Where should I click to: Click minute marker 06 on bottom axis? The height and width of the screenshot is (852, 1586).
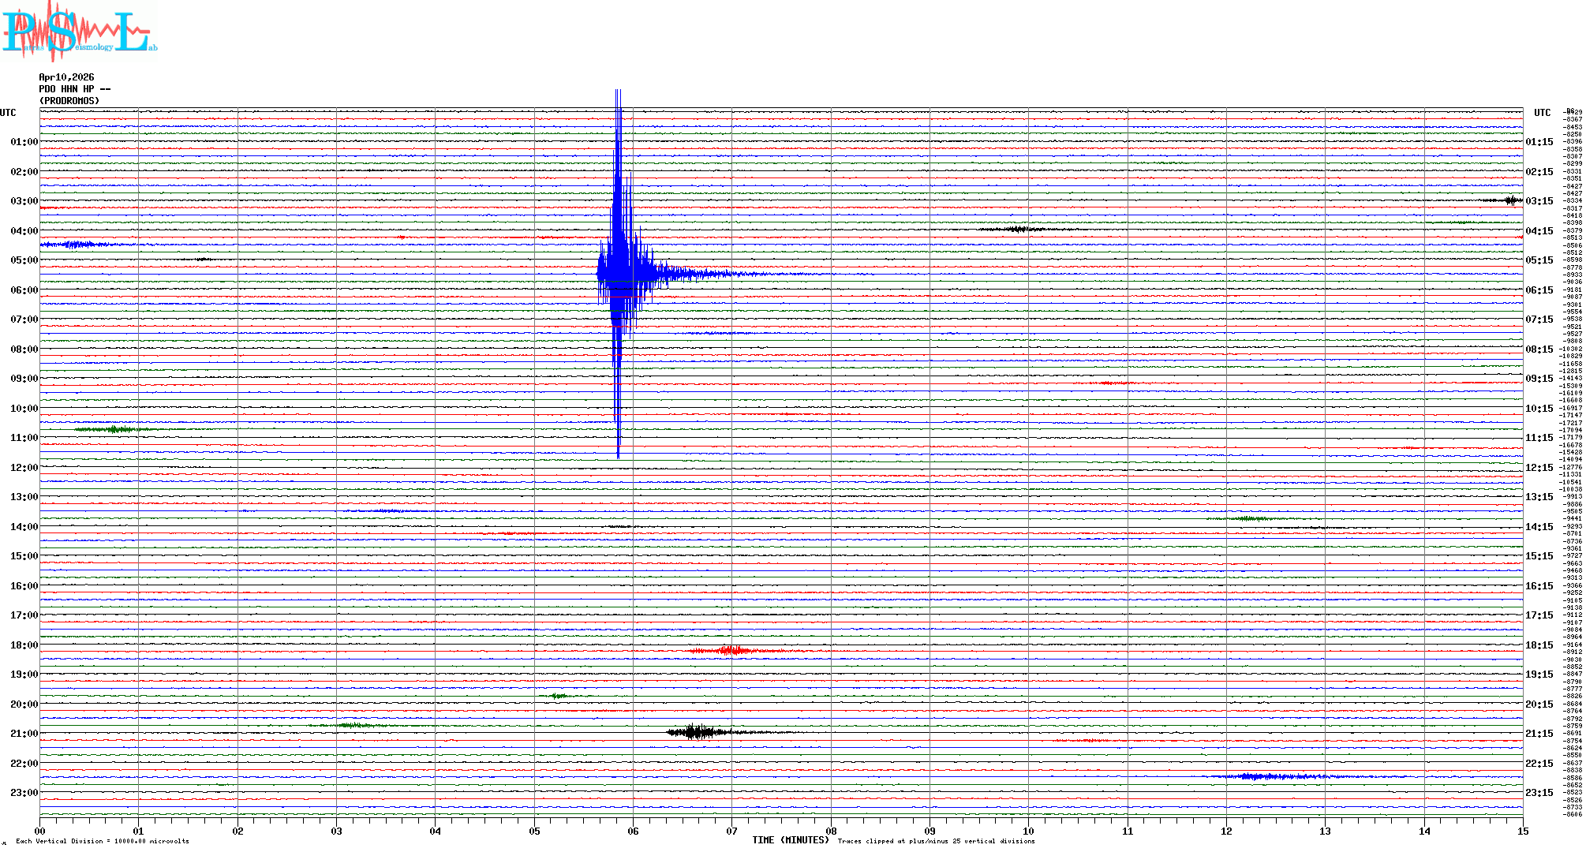click(633, 831)
